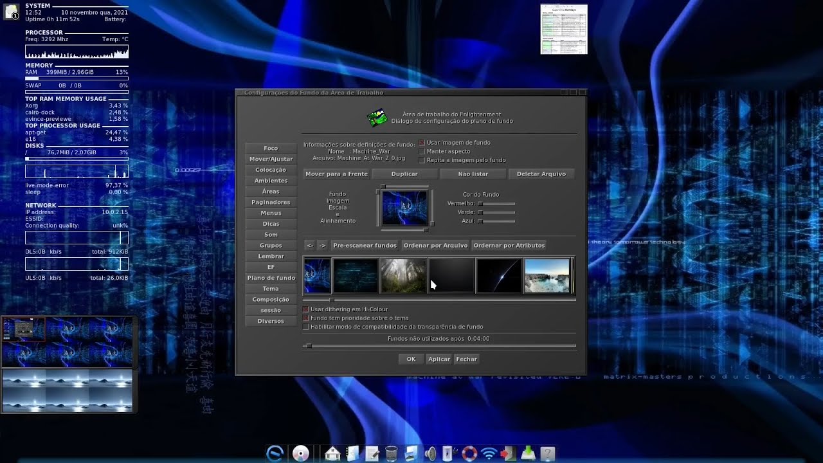
Task: Select the misty forest wallpaper thumbnail
Action: tap(403, 275)
